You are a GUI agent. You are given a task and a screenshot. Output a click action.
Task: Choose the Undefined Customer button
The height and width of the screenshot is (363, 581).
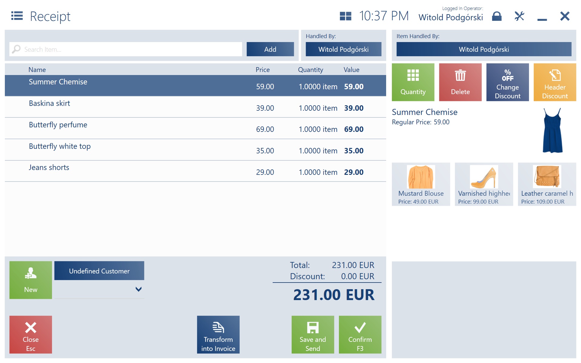click(99, 271)
